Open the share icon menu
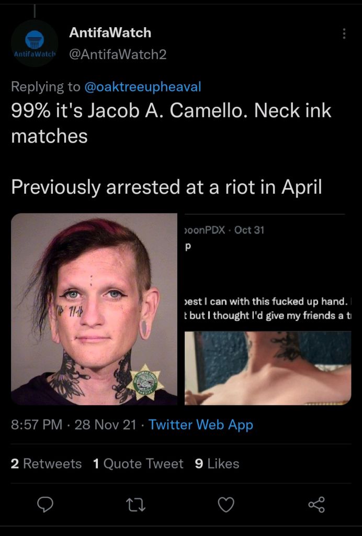The width and height of the screenshot is (362, 536). [x=316, y=505]
